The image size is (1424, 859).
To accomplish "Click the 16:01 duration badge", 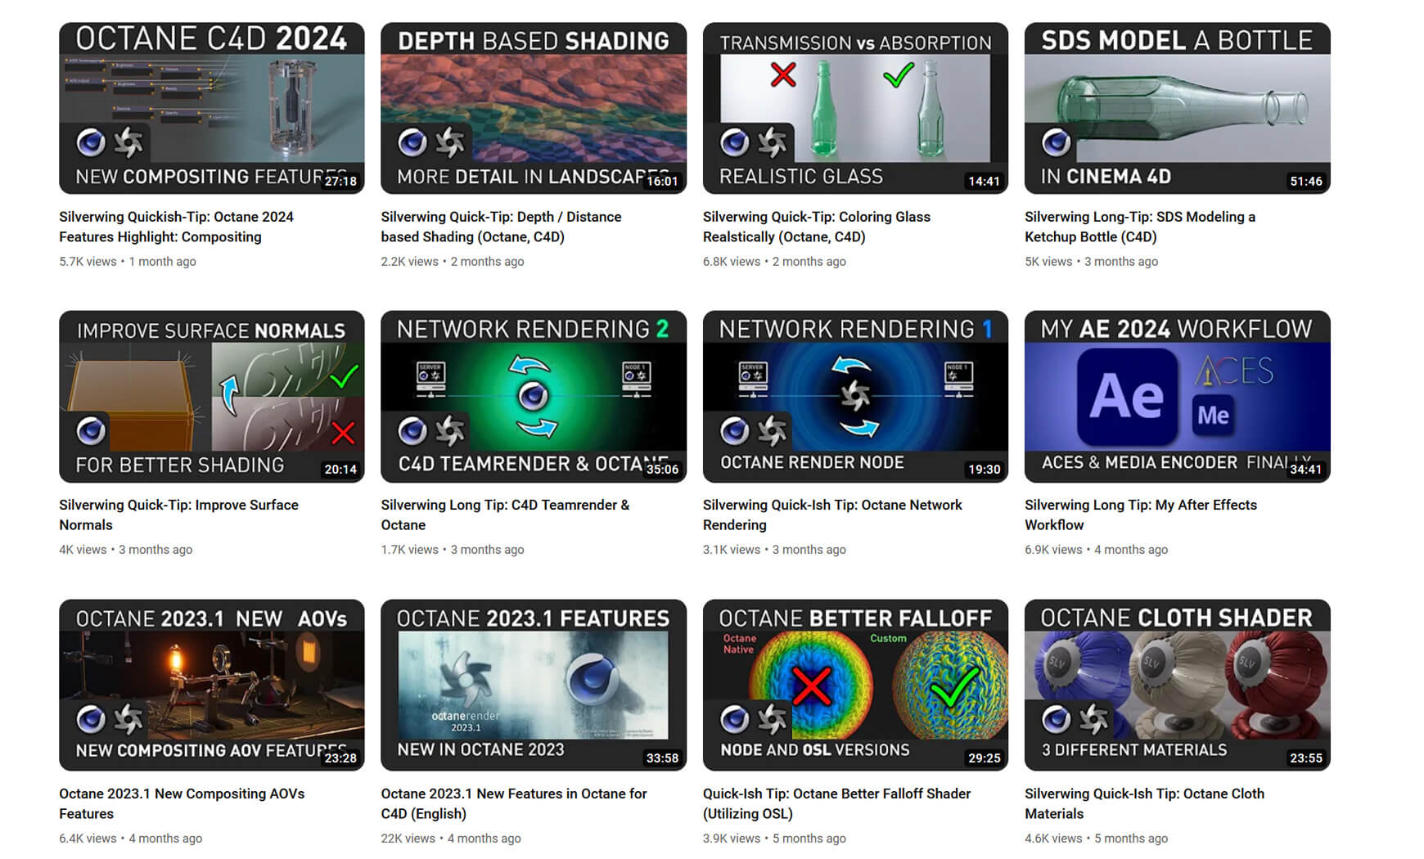I will [x=662, y=181].
